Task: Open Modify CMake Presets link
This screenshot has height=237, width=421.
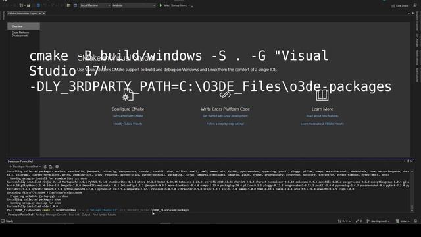Action: tap(128, 124)
